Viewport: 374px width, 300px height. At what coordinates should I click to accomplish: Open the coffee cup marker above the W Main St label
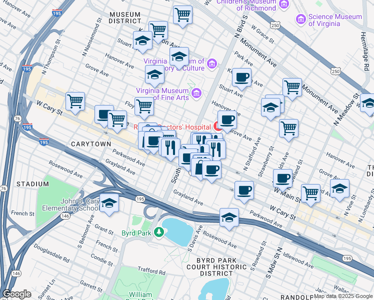pyautogui.click(x=282, y=179)
